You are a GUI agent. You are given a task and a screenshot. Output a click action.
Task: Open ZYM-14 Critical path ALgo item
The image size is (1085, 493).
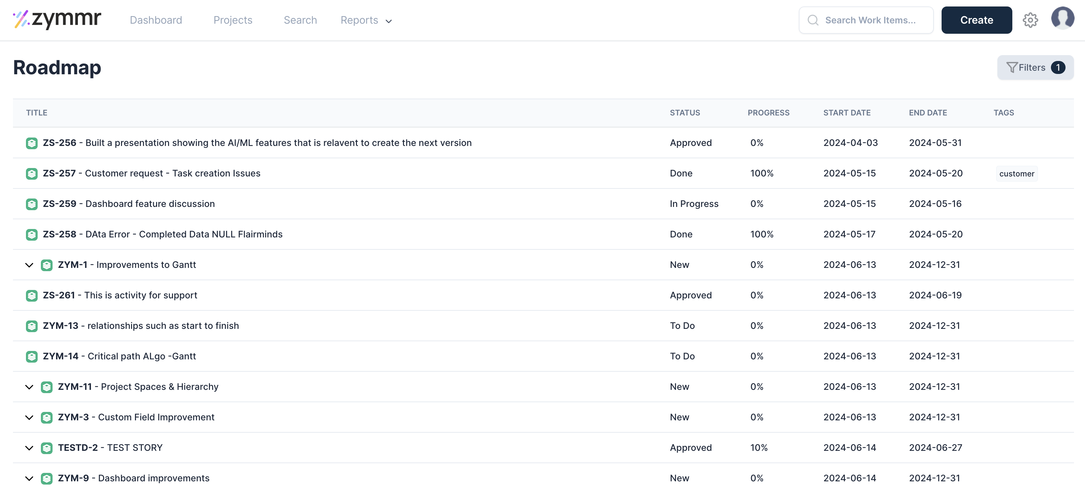119,356
